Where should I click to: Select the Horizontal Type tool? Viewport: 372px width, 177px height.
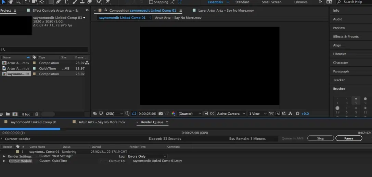click(x=66, y=2)
